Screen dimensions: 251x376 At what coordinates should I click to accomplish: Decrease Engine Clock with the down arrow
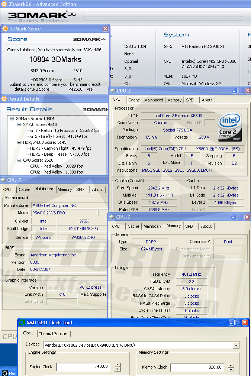coord(118,369)
